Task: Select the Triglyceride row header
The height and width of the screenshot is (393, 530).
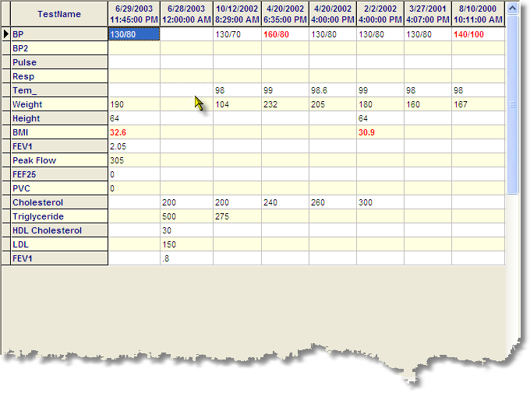Action: click(x=59, y=216)
